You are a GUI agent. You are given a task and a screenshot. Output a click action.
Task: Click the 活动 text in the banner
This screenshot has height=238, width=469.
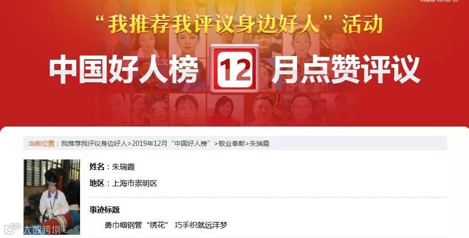(x=362, y=24)
